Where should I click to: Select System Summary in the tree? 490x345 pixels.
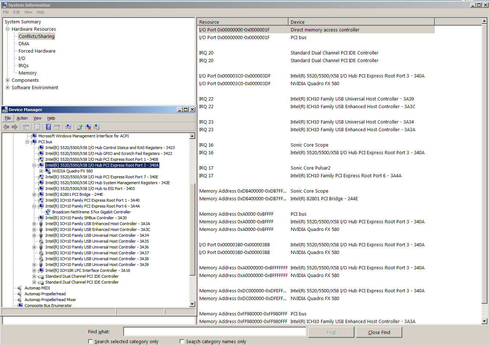coord(23,22)
